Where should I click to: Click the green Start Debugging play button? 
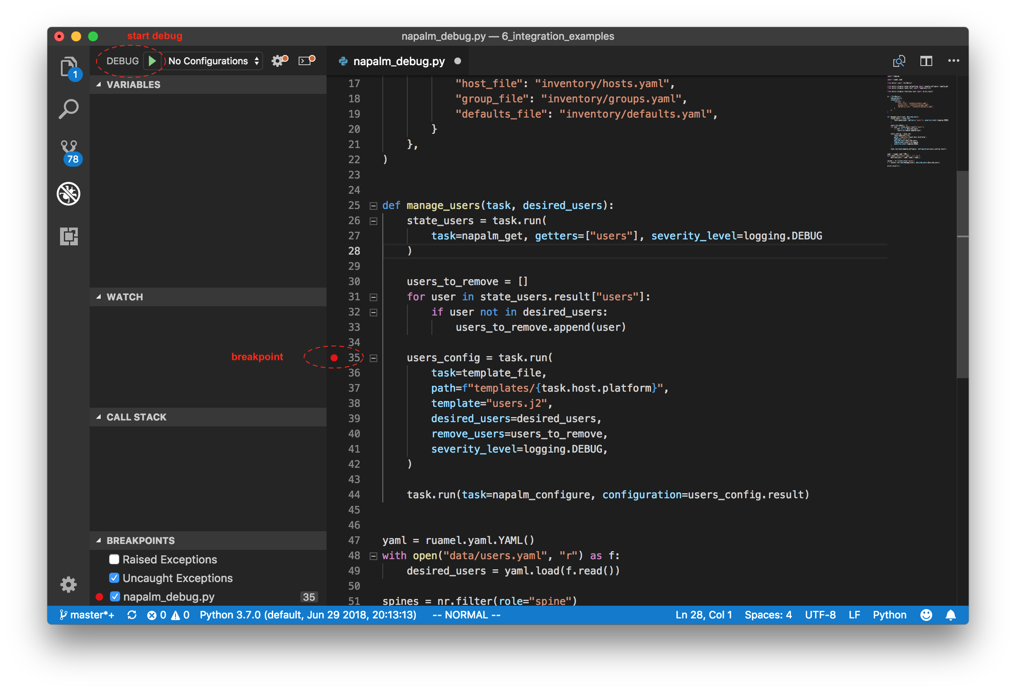click(x=152, y=61)
